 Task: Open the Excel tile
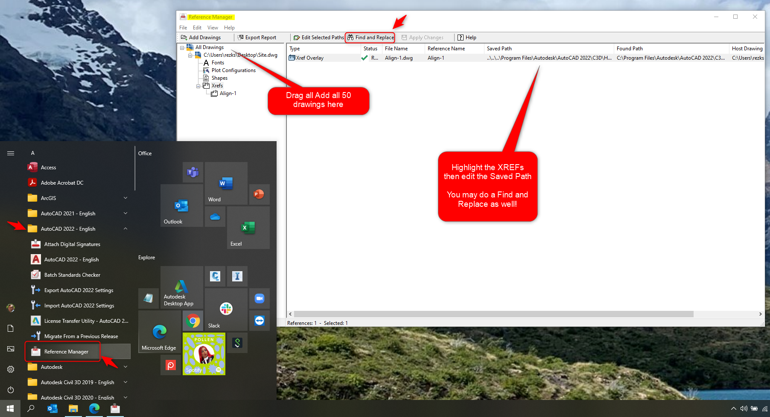click(x=248, y=227)
